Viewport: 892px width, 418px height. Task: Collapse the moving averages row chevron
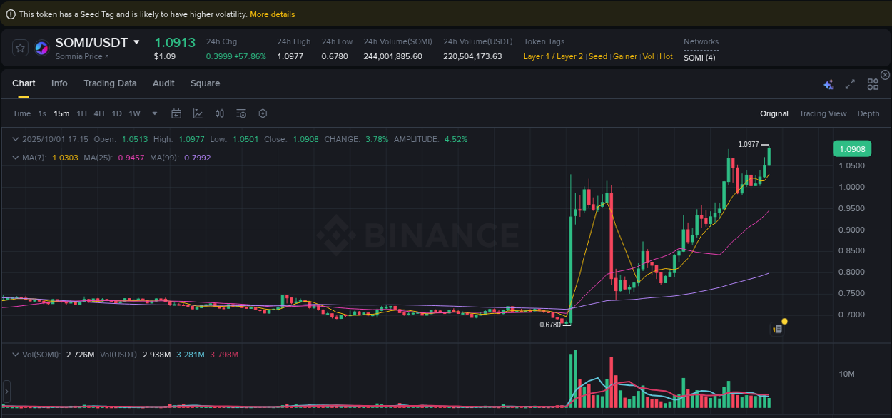point(16,157)
